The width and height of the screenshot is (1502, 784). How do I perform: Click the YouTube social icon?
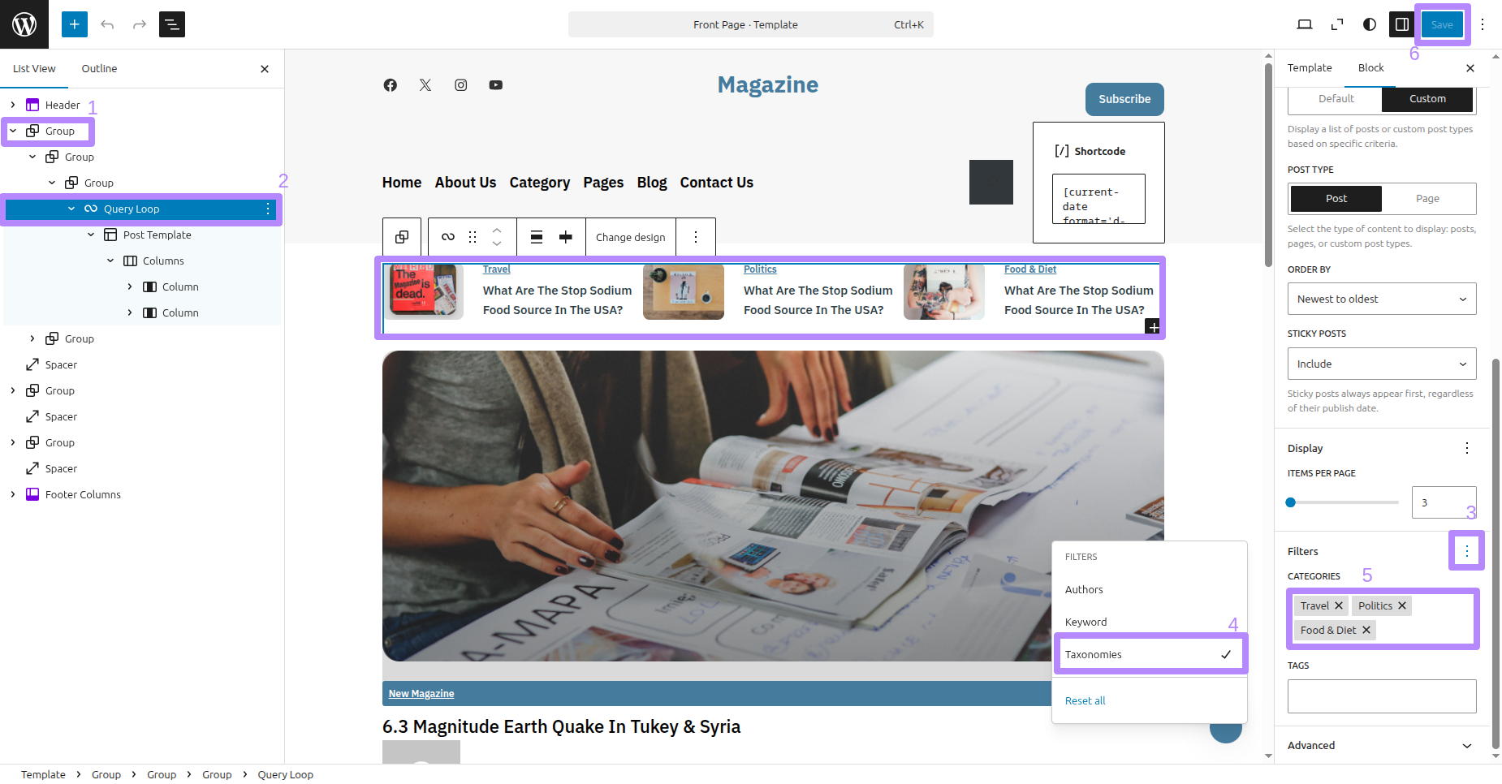click(495, 85)
